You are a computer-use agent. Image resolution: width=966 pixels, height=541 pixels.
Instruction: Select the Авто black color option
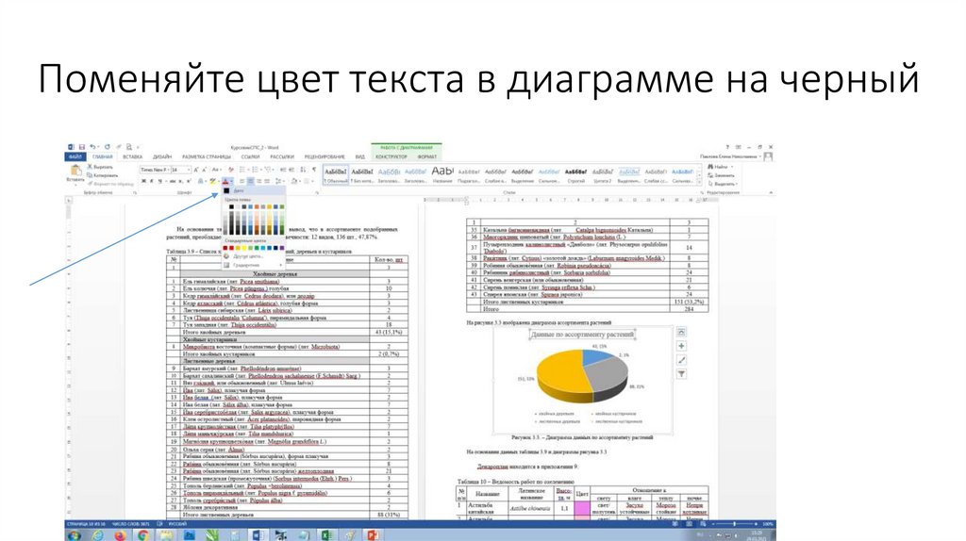pos(254,190)
